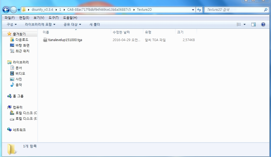Click the 바탕 화면 desktop icon
Viewport: 271px width, 157px height.
(x=12, y=45)
